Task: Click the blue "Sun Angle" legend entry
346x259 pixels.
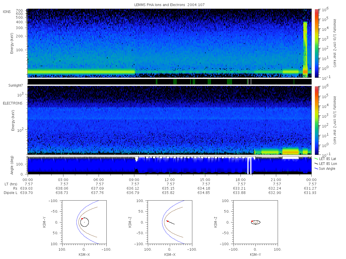Action: point(325,169)
